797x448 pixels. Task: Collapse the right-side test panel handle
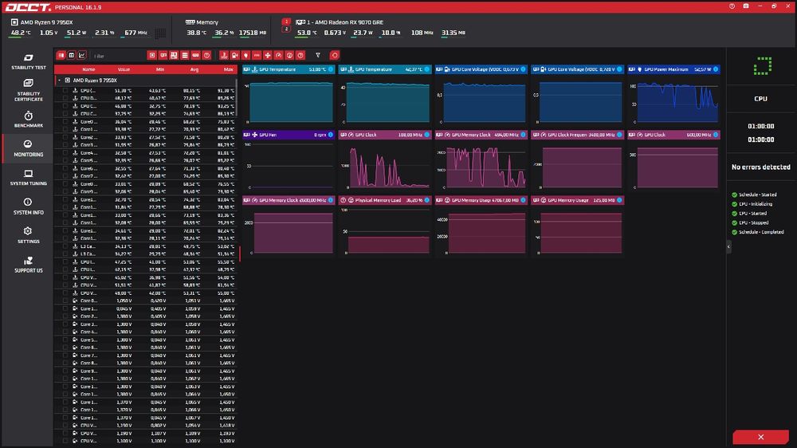click(x=728, y=246)
